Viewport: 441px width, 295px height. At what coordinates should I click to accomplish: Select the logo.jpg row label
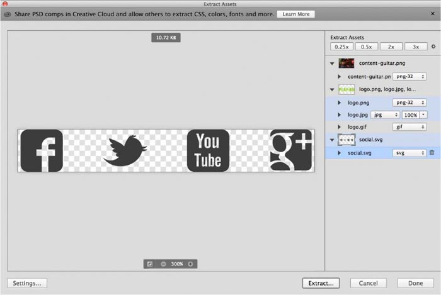(x=358, y=115)
